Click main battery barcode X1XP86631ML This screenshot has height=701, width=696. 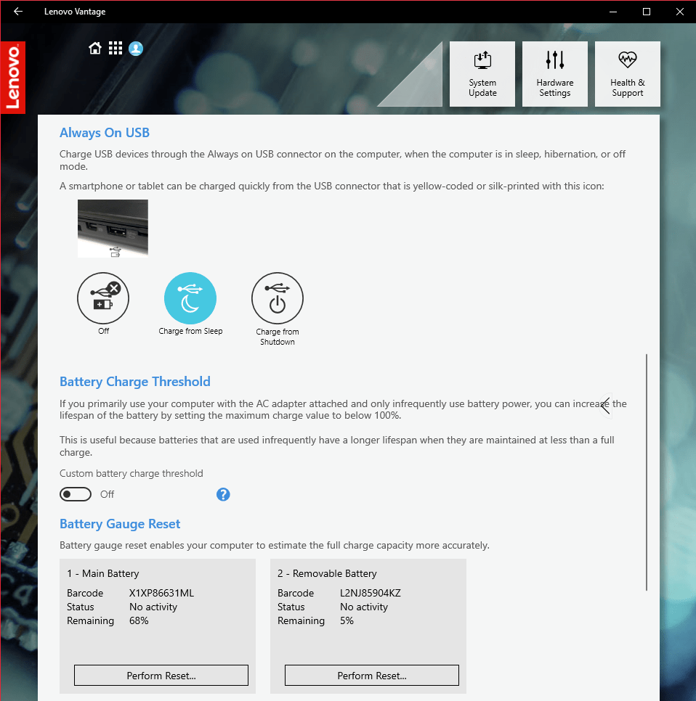click(161, 594)
